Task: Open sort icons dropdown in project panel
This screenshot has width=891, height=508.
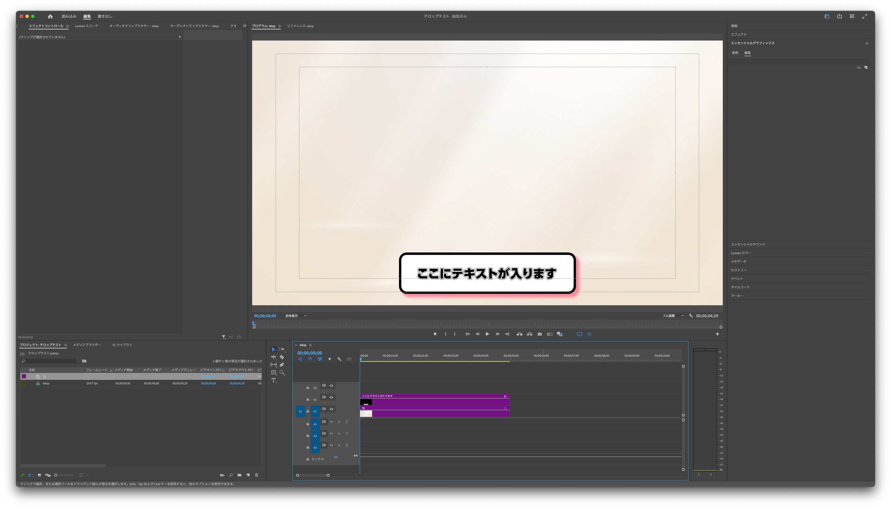Action: [83, 475]
